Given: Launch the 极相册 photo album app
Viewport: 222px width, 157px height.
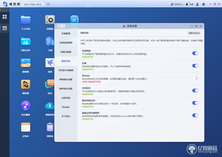Looking at the screenshot, I should (x=26, y=63).
